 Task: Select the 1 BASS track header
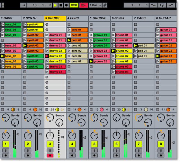tap(11, 18)
